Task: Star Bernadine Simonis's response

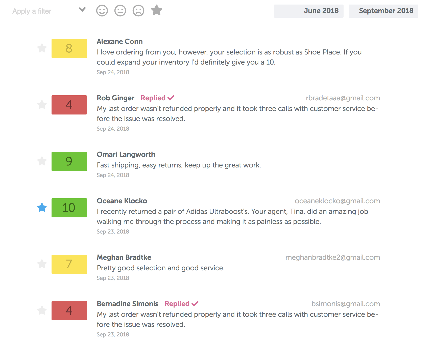Action: 42,310
